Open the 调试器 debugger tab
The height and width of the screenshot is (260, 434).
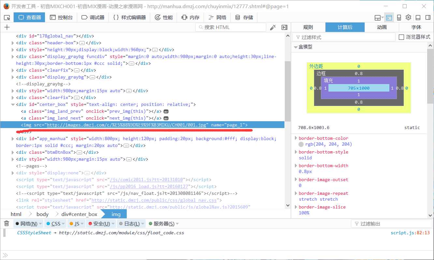(93, 18)
